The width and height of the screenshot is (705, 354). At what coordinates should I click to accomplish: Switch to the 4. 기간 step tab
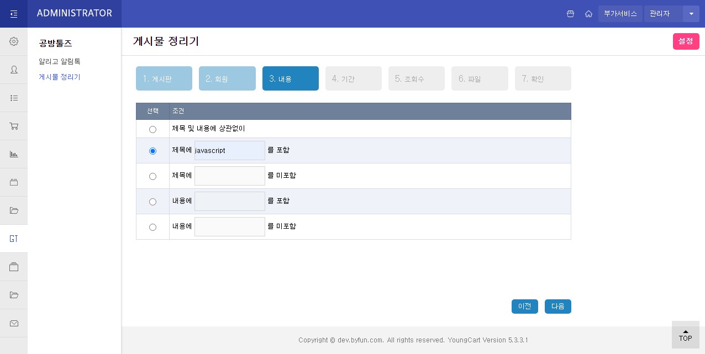point(353,78)
